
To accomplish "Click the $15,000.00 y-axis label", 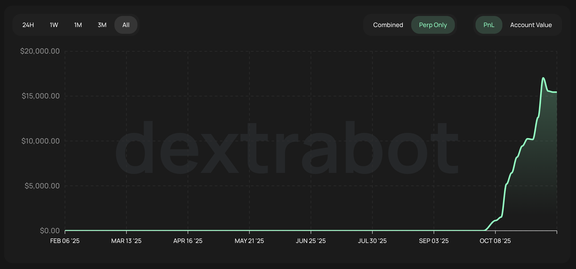I will (x=41, y=96).
